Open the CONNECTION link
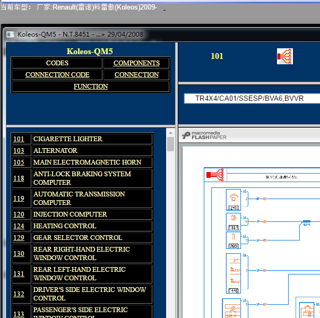The height and width of the screenshot is (318, 320). [136, 75]
